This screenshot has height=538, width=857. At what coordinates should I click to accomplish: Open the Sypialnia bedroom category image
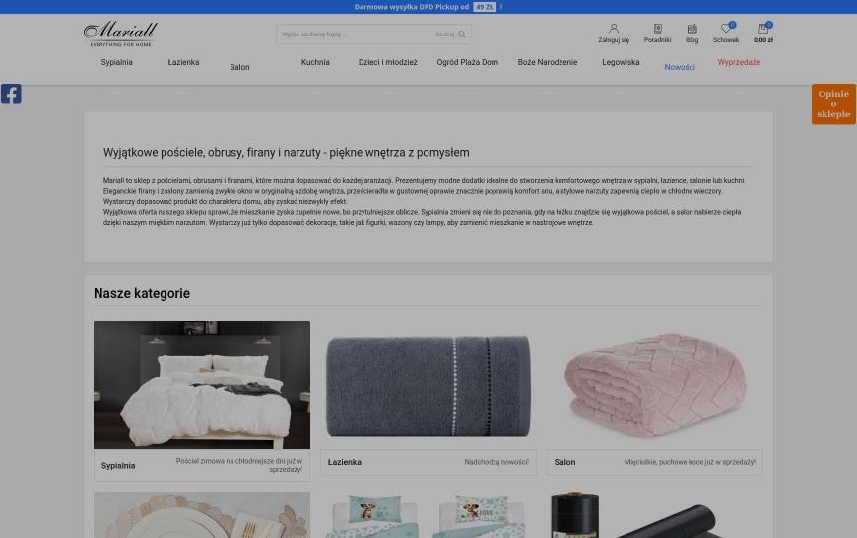[202, 385]
